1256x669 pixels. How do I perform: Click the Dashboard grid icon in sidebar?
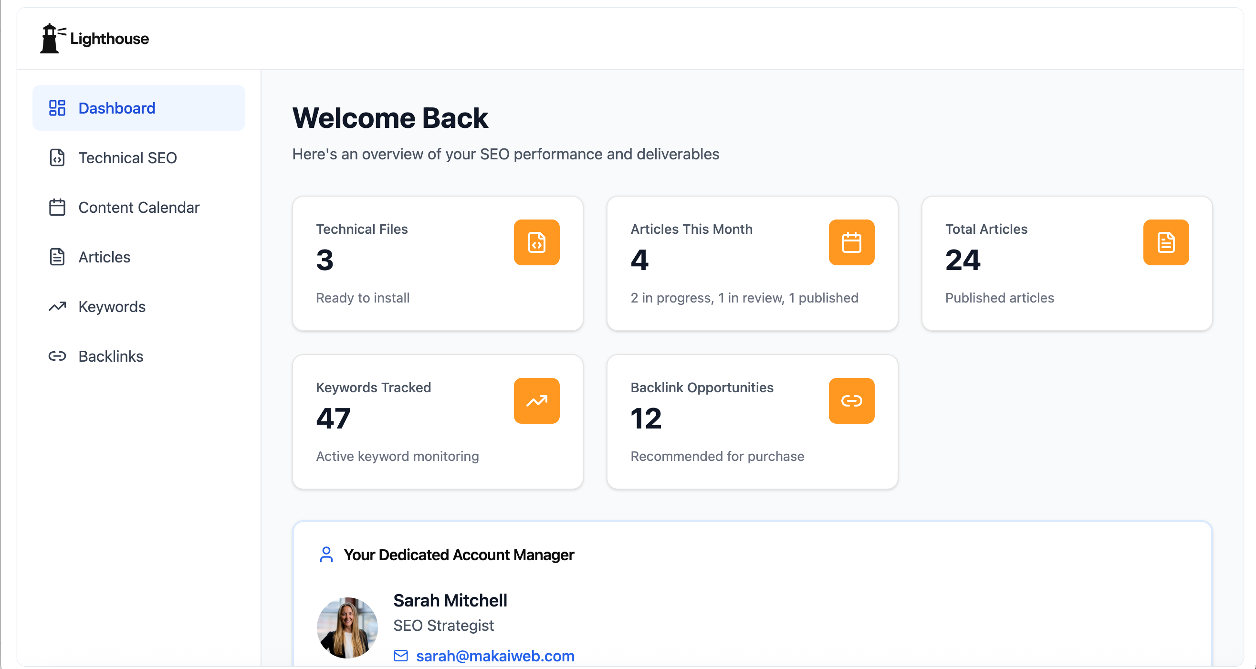point(57,108)
